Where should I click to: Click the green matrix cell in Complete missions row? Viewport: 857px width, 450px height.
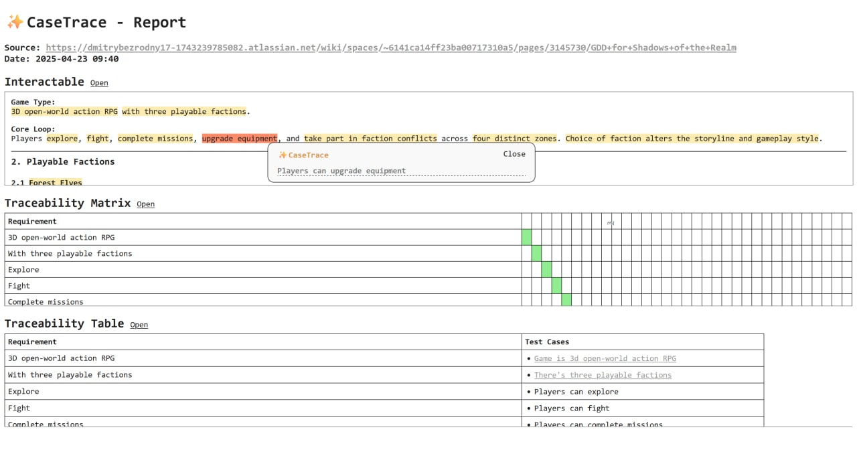click(566, 300)
